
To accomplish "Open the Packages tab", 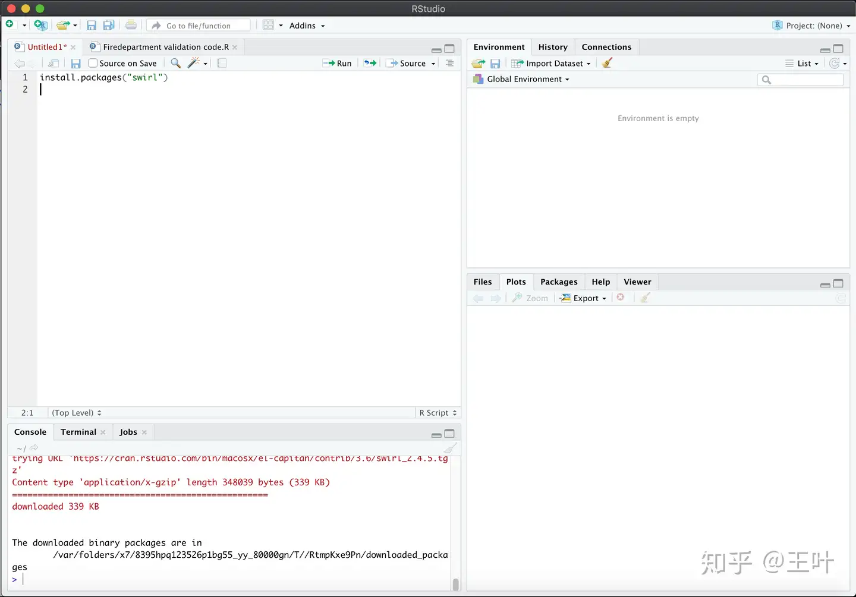I will tap(559, 282).
